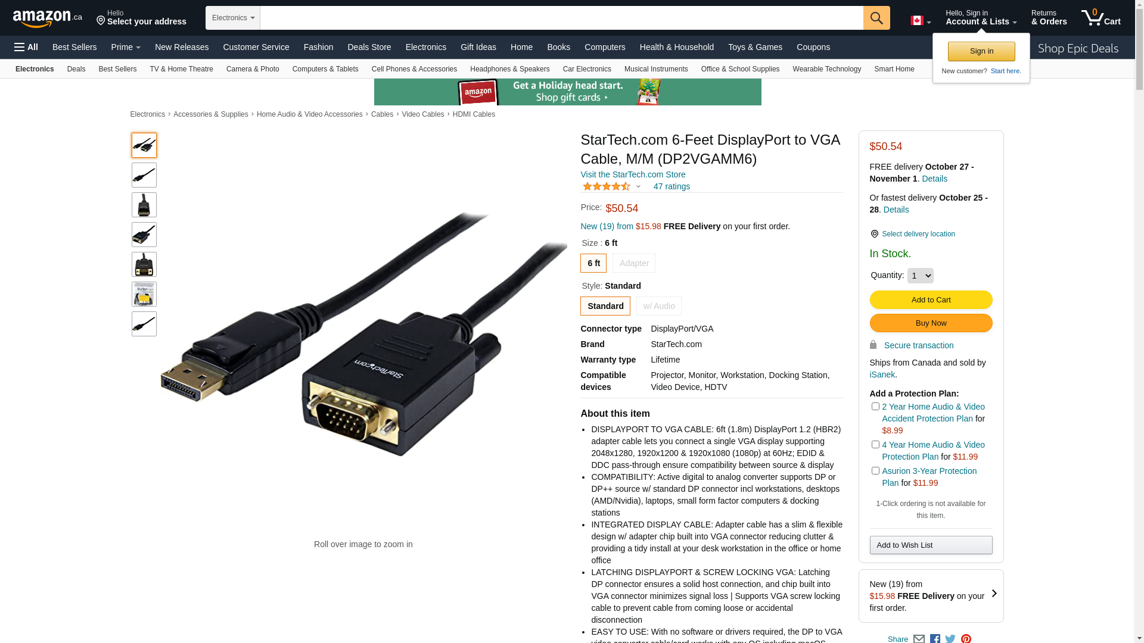This screenshot has height=643, width=1144.
Task: Check the Asurion 3-Year Protection Plan
Action: 875,471
